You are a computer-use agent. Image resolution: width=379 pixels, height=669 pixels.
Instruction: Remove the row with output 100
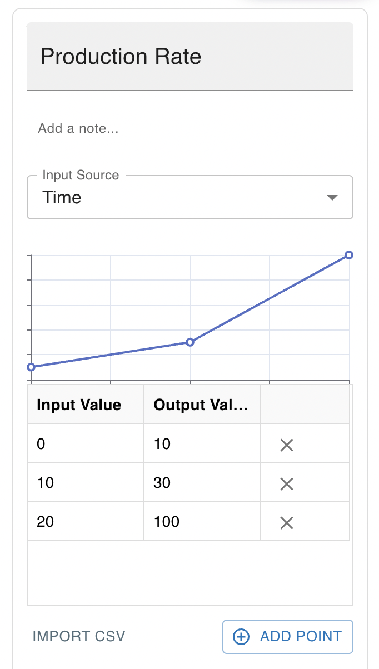point(287,522)
